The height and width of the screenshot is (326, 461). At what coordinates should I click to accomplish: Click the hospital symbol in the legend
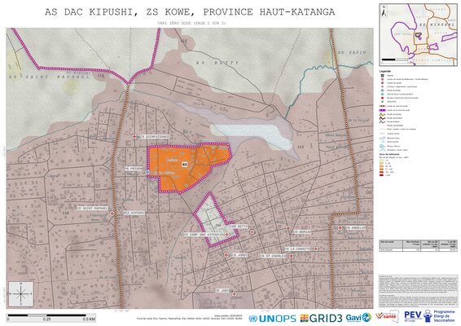point(383,76)
